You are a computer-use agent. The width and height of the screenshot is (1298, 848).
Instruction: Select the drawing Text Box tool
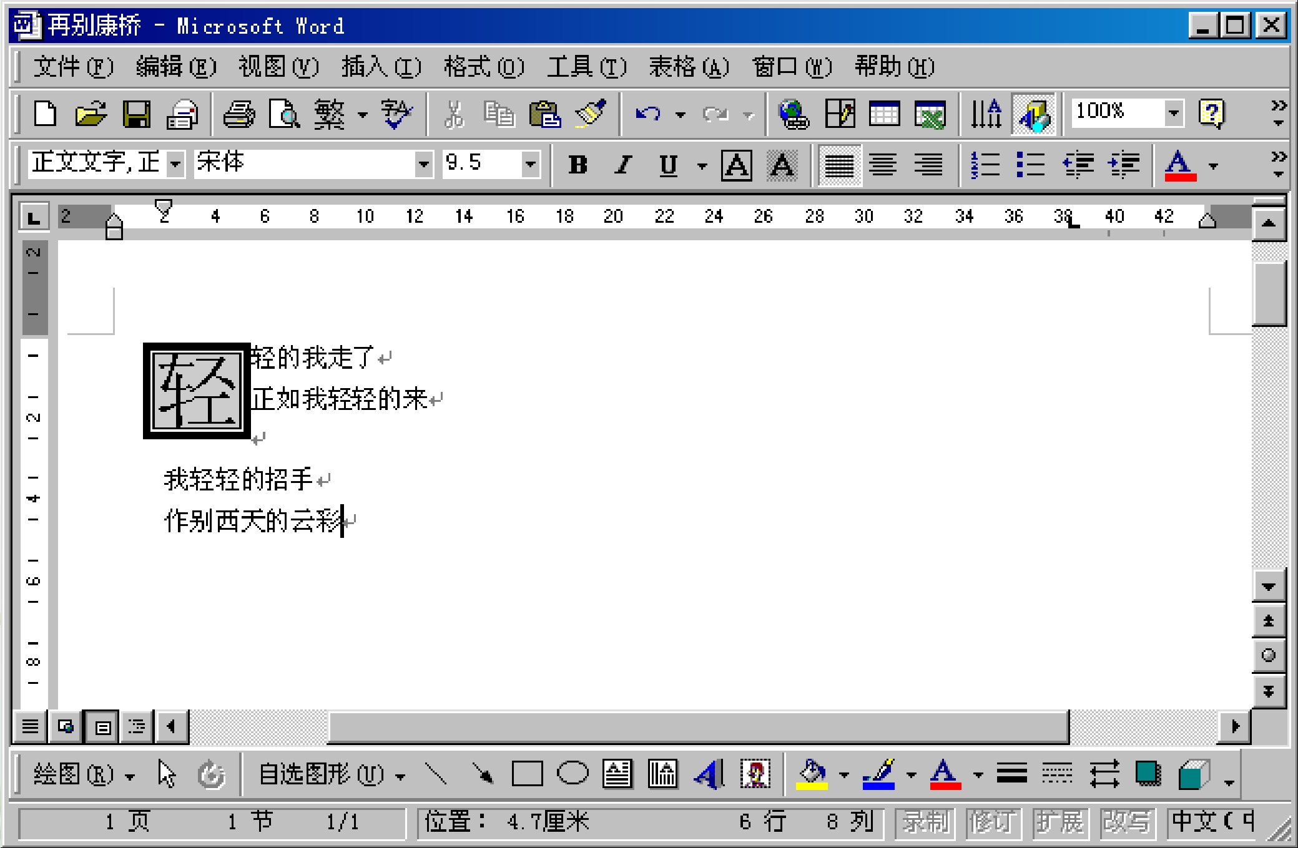[x=617, y=775]
